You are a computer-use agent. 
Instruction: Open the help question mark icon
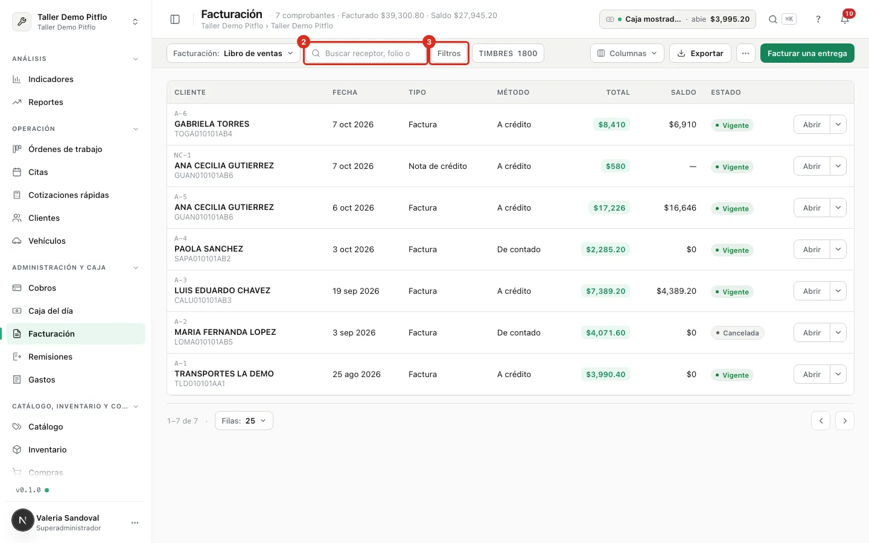coord(818,19)
